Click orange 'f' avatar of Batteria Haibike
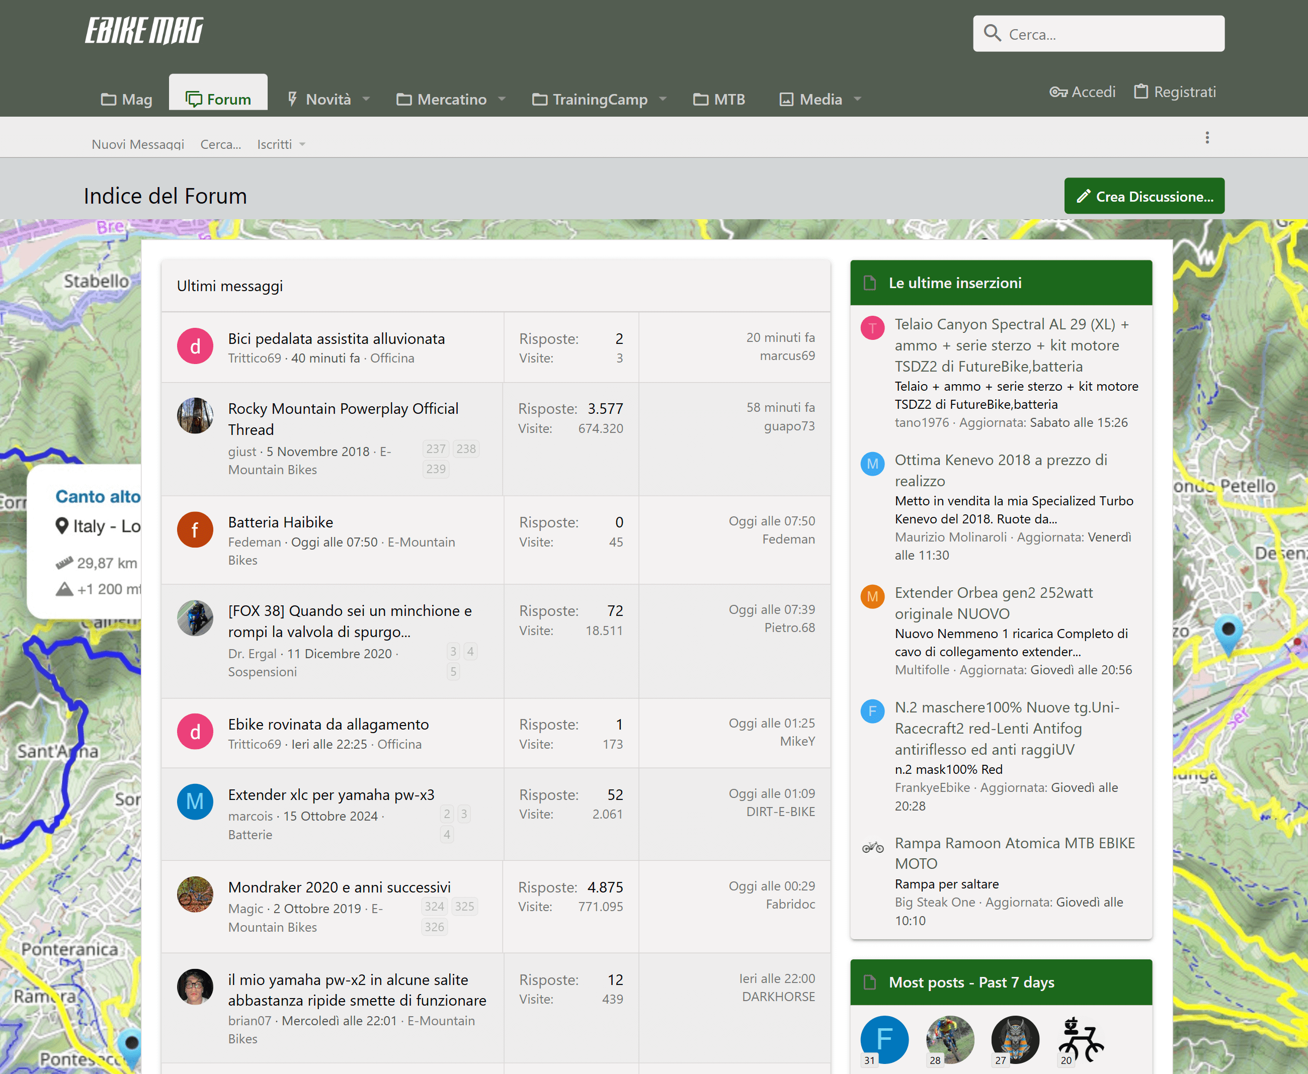The height and width of the screenshot is (1074, 1308). click(x=195, y=529)
